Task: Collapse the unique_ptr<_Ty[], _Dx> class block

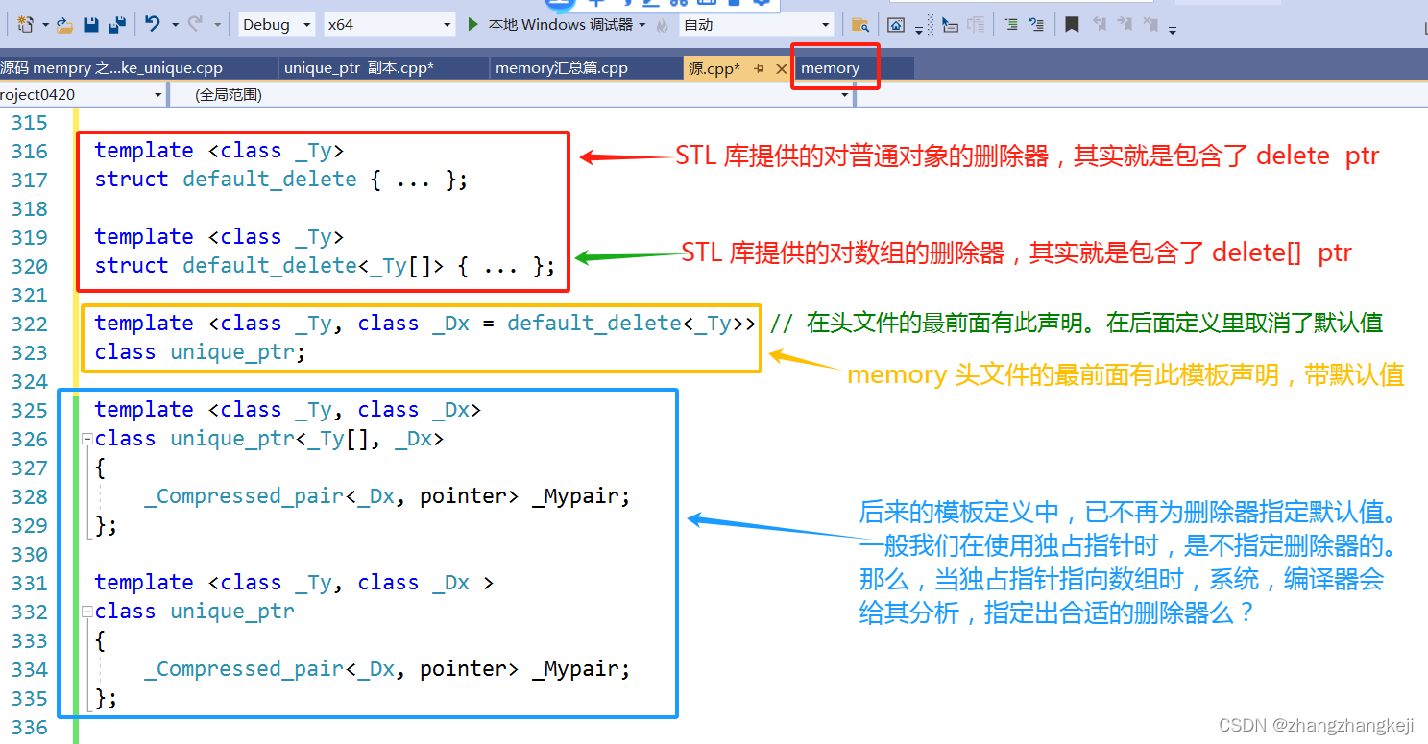Action: point(87,439)
